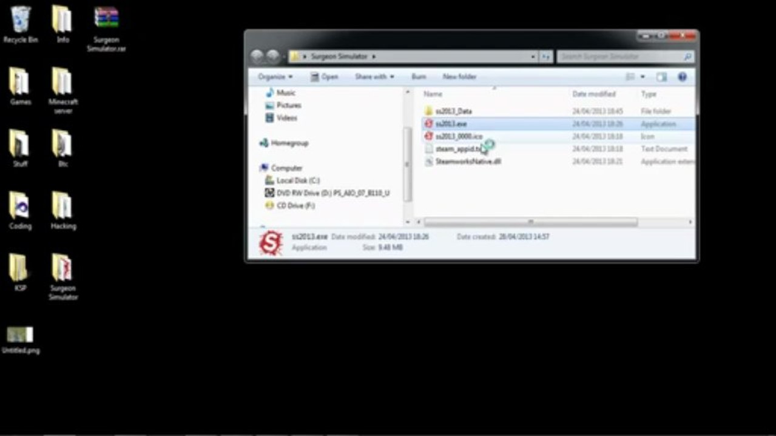This screenshot has height=436, width=776.
Task: Toggle the preview pane button
Action: [x=661, y=77]
